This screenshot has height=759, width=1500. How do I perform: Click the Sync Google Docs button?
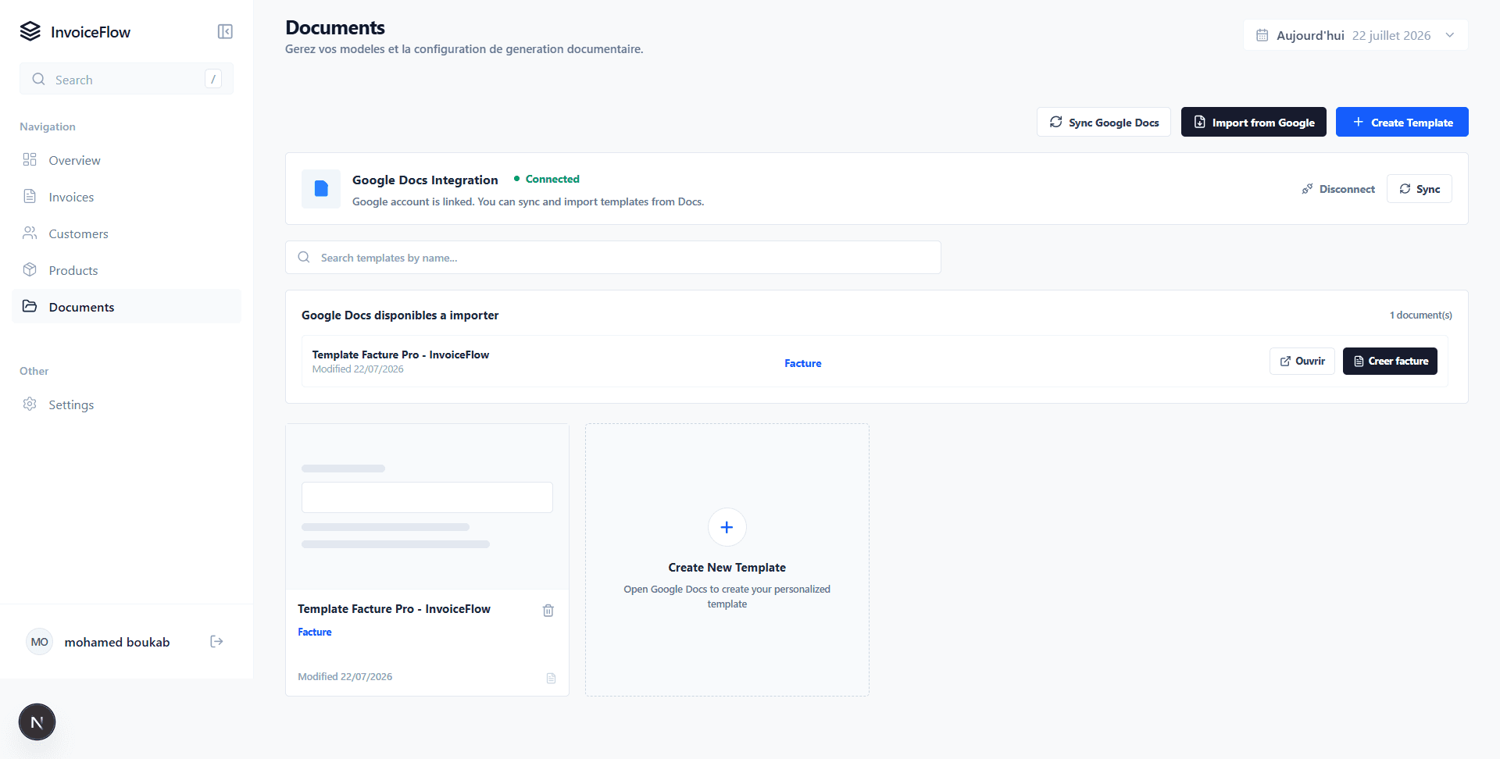[x=1103, y=122]
